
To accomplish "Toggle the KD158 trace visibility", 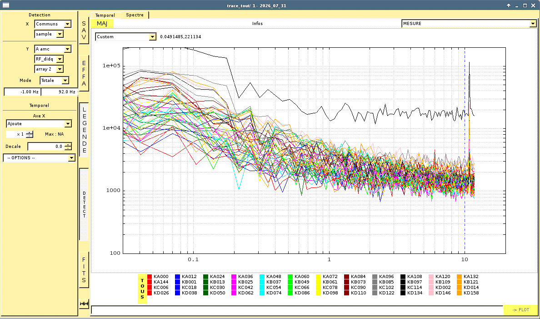I will (x=468, y=293).
